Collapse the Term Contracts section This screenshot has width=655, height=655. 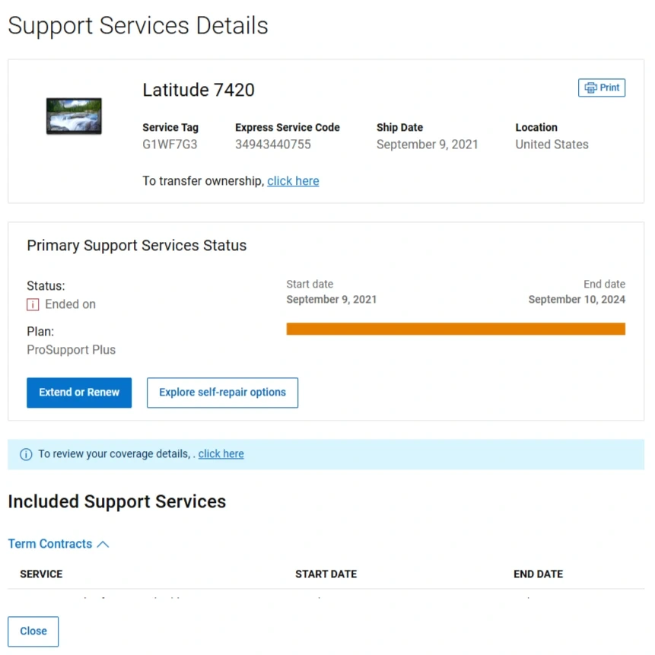[x=50, y=544]
